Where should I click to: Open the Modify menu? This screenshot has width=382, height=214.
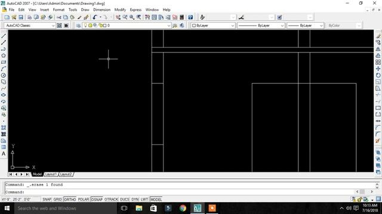(x=120, y=10)
